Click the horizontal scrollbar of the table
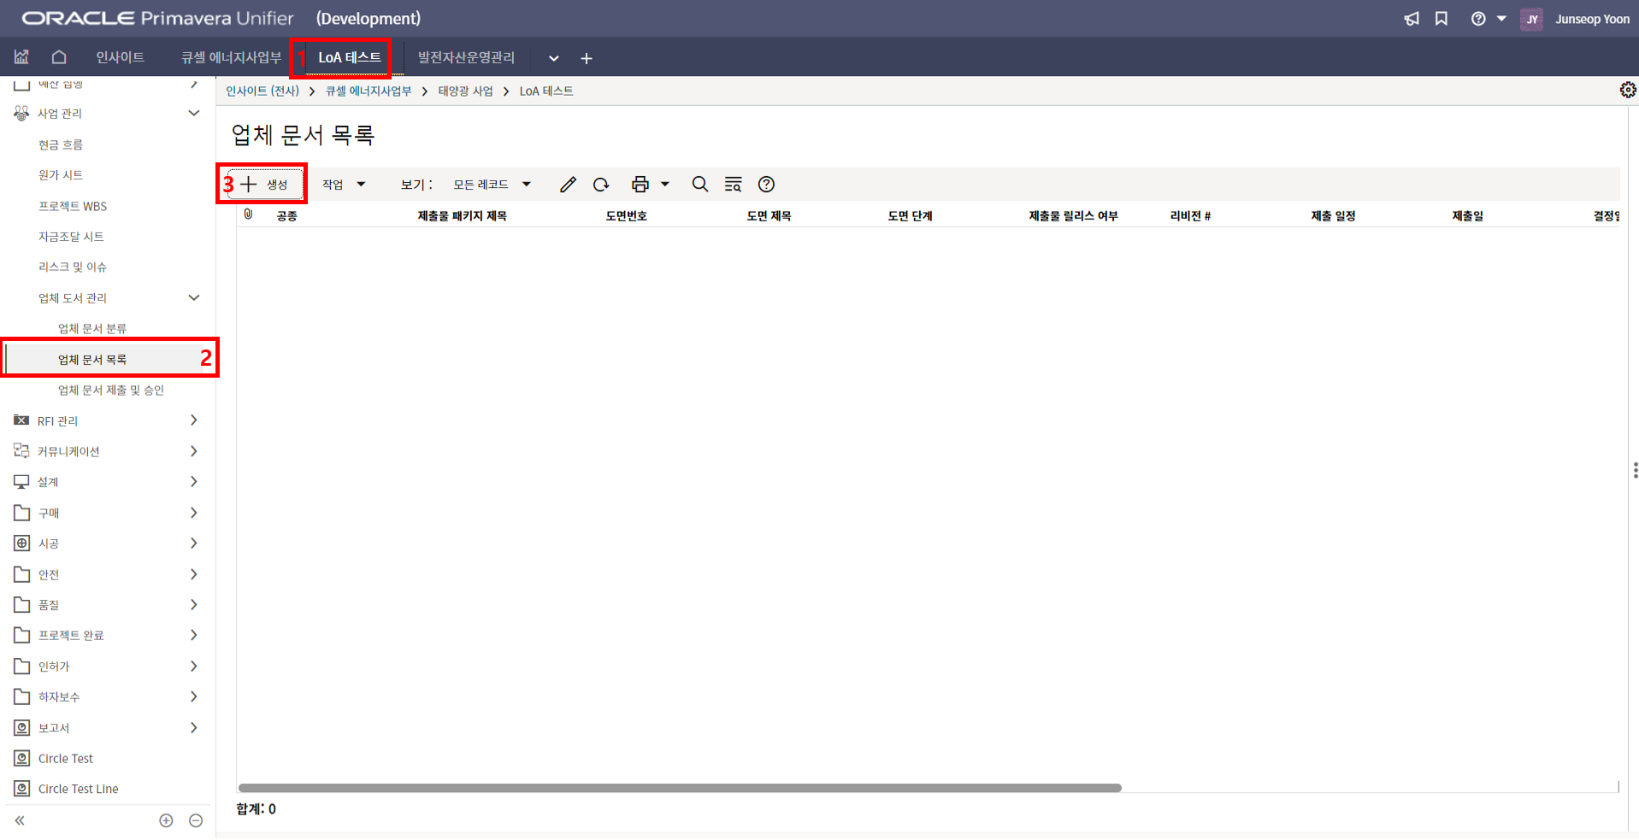This screenshot has width=1639, height=840. tap(680, 788)
